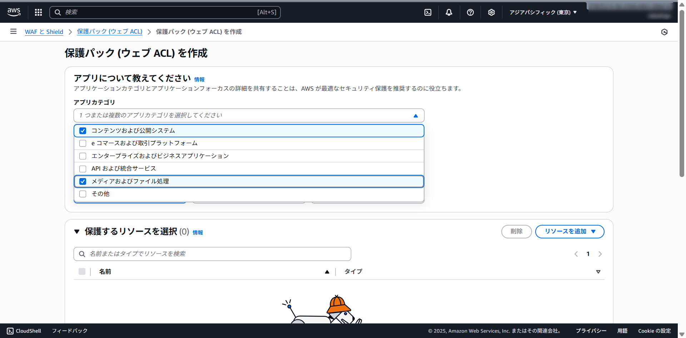Click the WAF と Shield breadcrumb link
Viewport: 686px width, 338px height.
44,32
